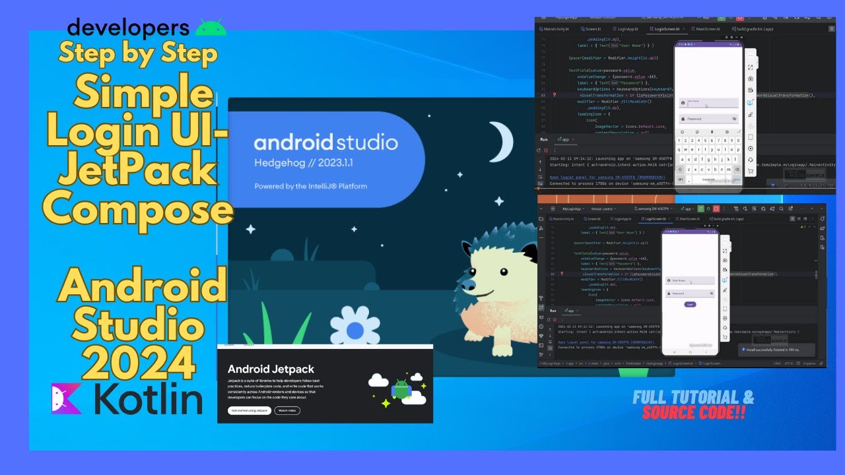Click CRLF line separator in lower IDE status bar
Image resolution: width=845 pixels, height=475 pixels.
(x=777, y=364)
